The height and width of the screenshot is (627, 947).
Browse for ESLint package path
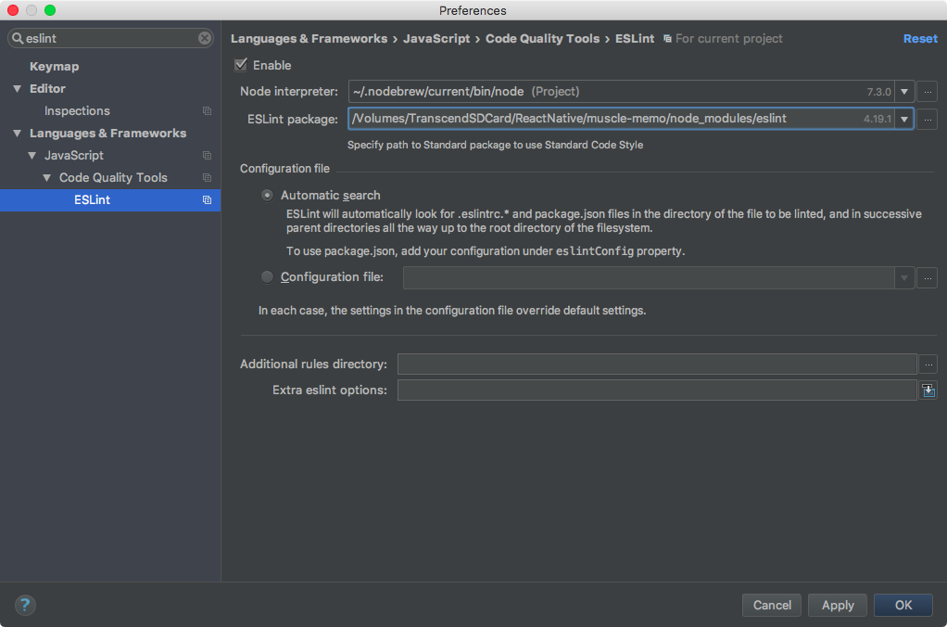[927, 119]
